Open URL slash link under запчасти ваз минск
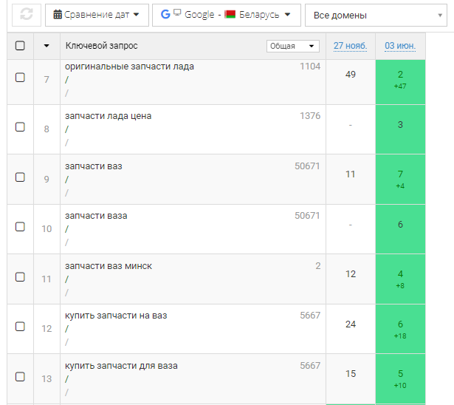This screenshot has height=405, width=454. 67,279
